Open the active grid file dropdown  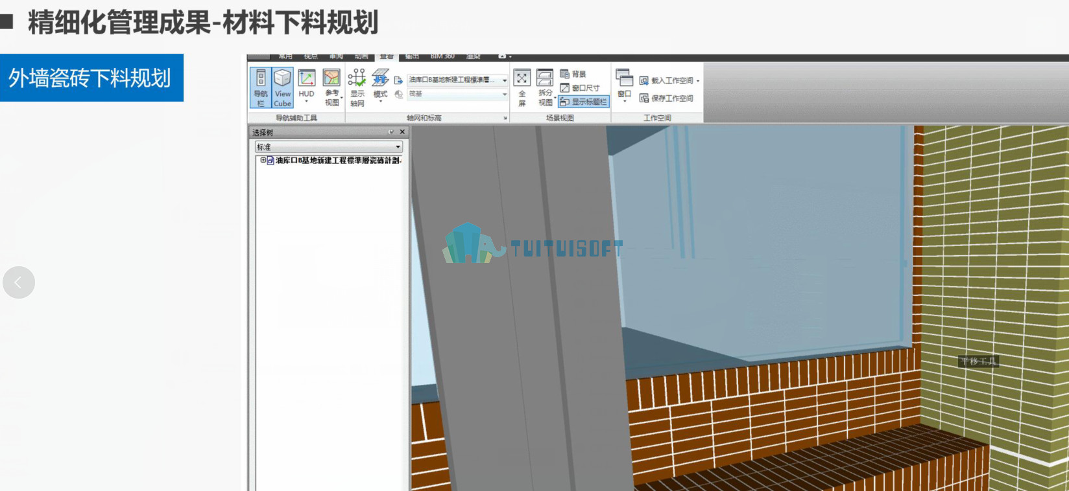click(x=458, y=80)
